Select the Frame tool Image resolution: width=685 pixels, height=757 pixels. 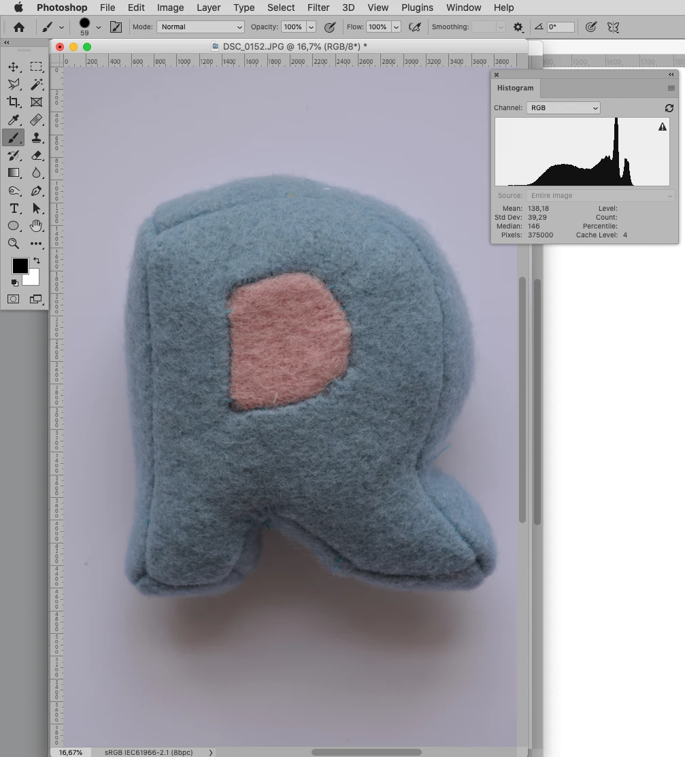click(36, 102)
